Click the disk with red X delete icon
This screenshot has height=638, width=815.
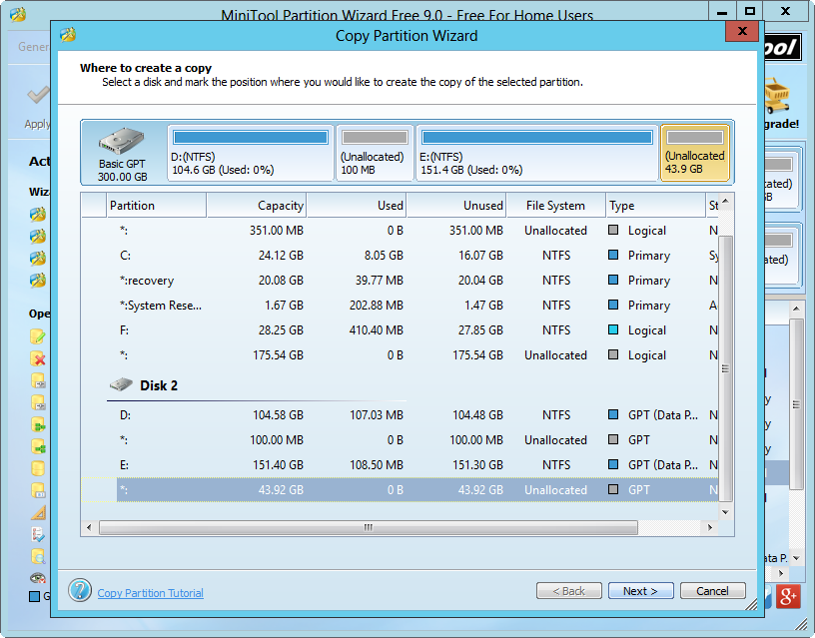click(x=38, y=358)
